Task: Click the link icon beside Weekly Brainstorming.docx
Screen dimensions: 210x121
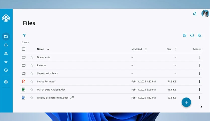Action: click(x=72, y=98)
